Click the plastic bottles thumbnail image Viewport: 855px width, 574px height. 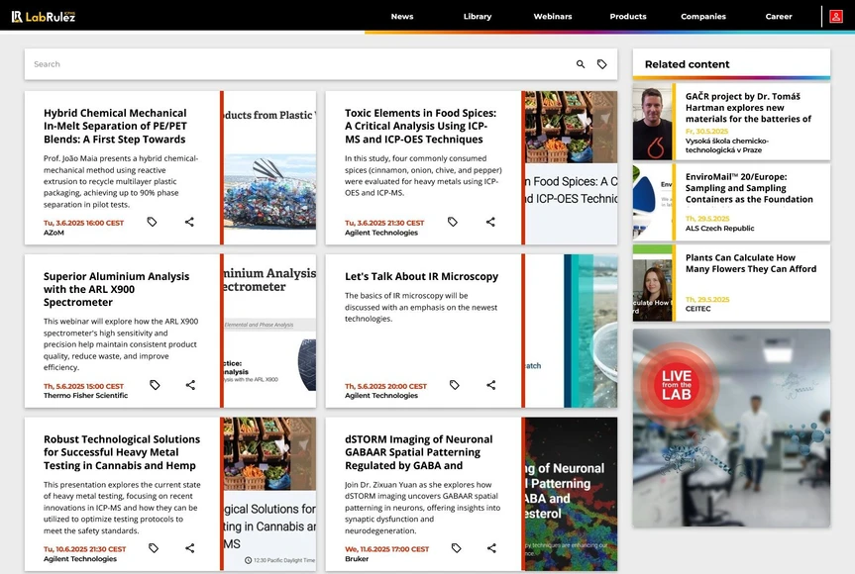(269, 167)
